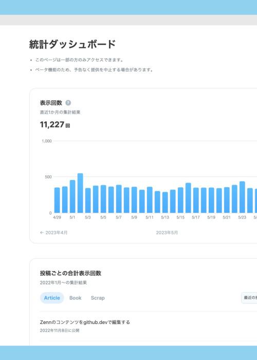Switch to the Book tab
The image size is (257, 360).
(x=75, y=298)
